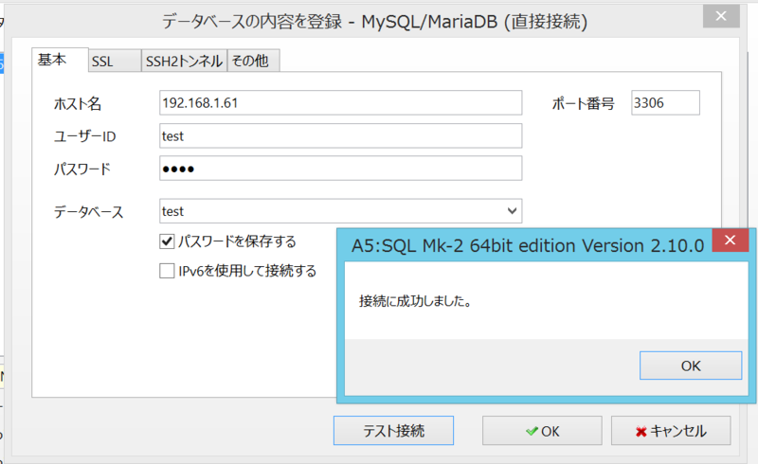Confirm with the green checkmark OK button
Screen dimensions: 758x464
pyautogui.click(x=542, y=431)
